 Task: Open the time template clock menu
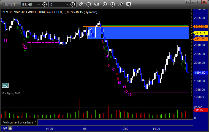[73, 4]
